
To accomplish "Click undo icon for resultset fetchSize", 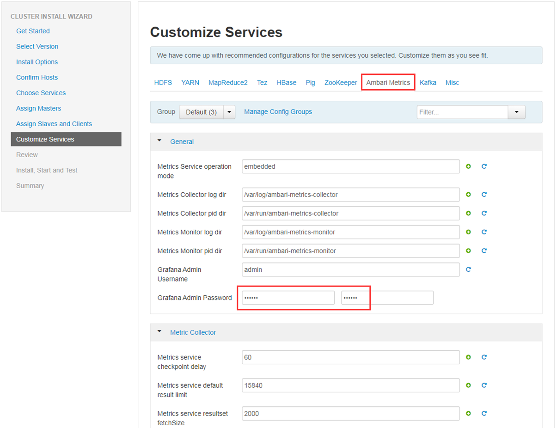I will point(484,413).
